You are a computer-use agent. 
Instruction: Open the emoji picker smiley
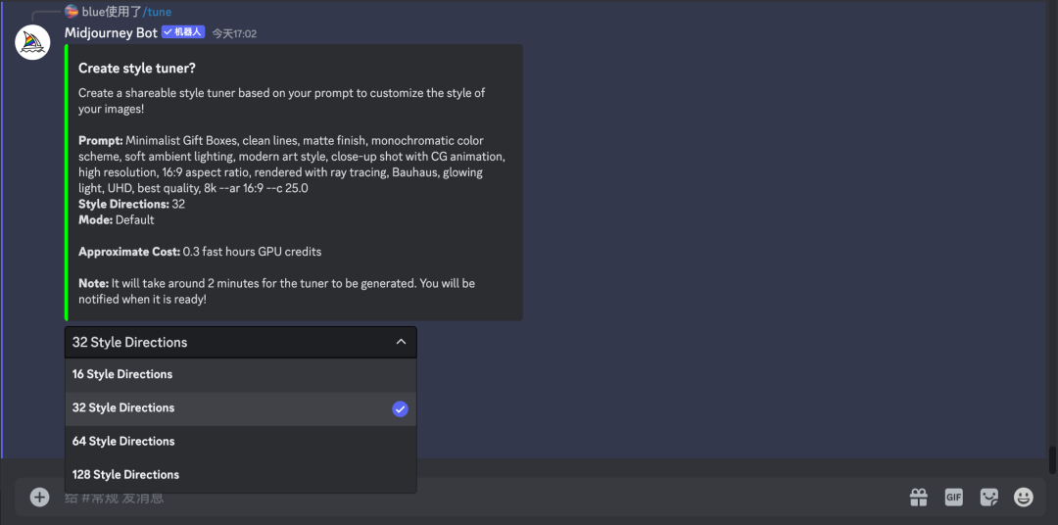[x=1024, y=498]
